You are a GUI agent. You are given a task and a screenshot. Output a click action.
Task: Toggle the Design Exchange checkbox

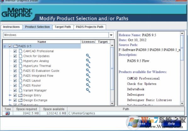(15, 100)
